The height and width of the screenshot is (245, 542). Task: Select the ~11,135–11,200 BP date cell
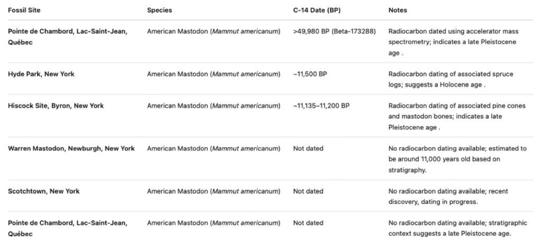tap(321, 106)
